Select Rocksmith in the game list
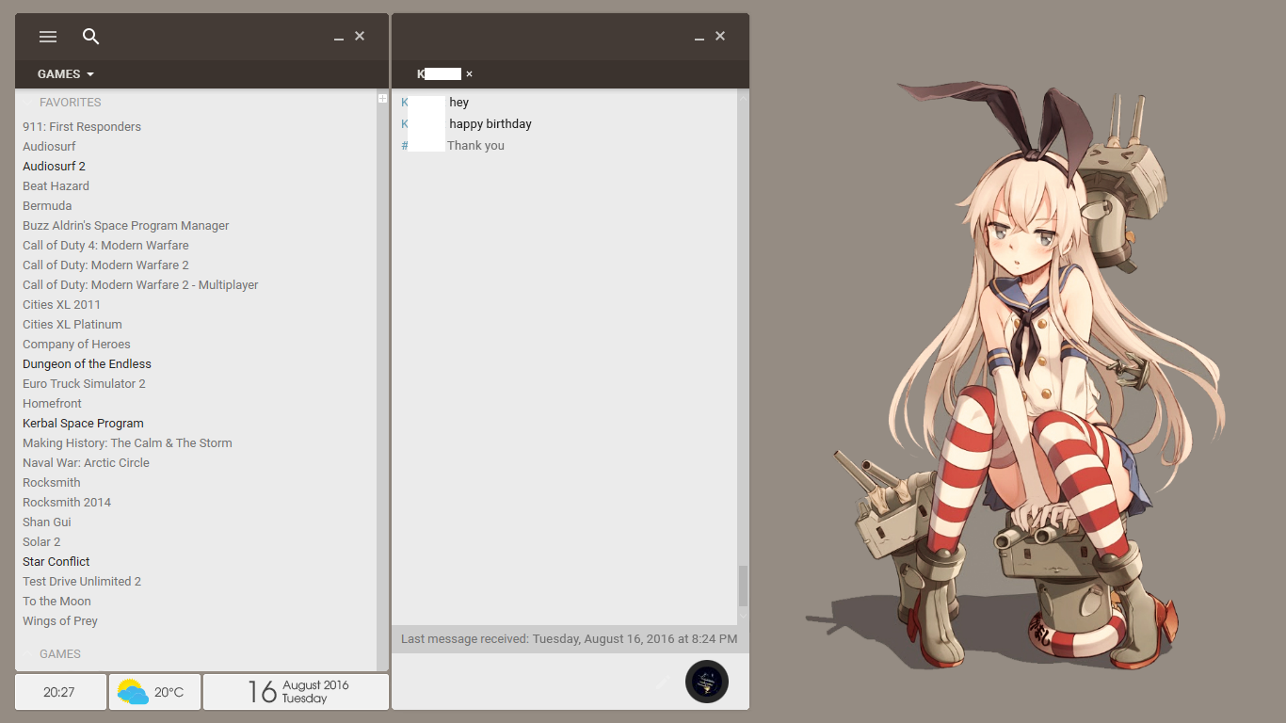Image resolution: width=1286 pixels, height=723 pixels. 52,483
